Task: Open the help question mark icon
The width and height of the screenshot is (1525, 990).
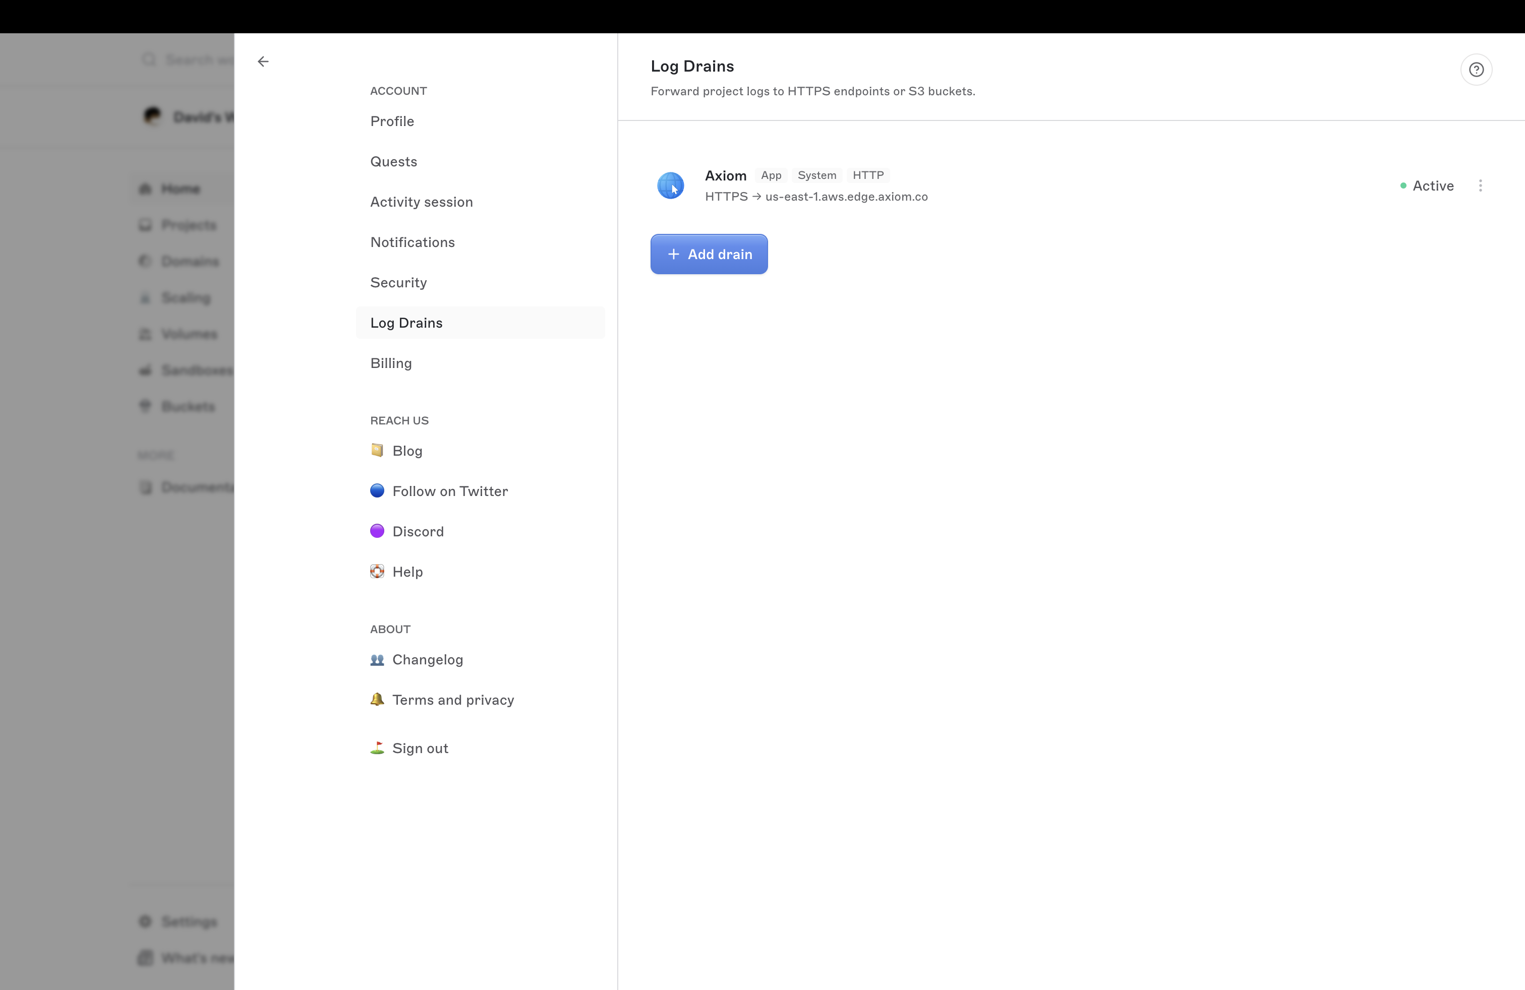Action: point(1476,69)
